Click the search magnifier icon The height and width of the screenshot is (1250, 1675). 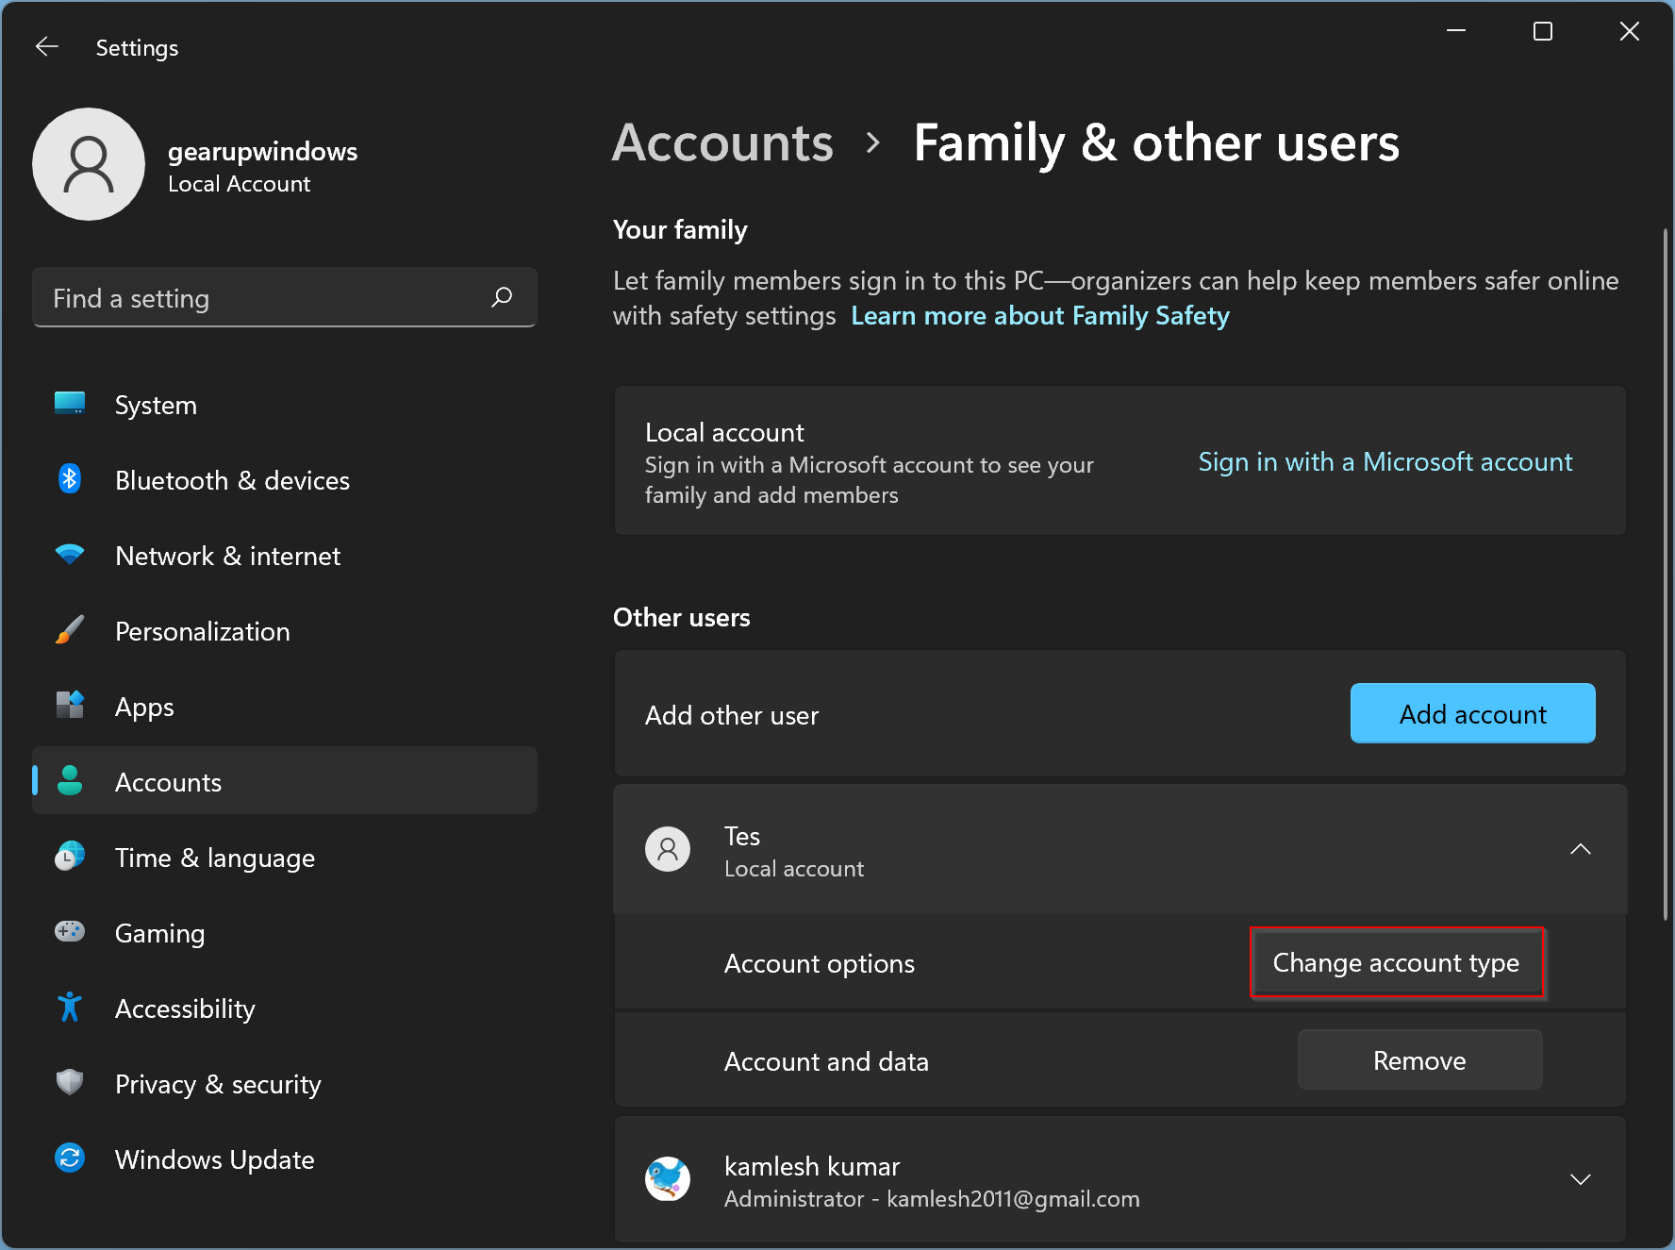click(x=502, y=297)
